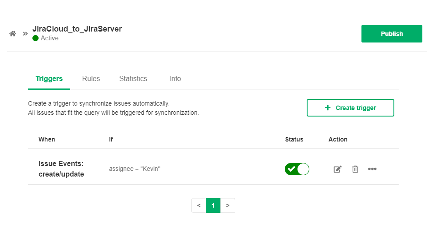Publish the connection changes
432x237 pixels.
392,34
